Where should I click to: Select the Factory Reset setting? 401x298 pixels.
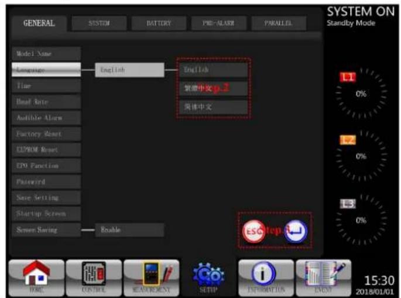pyautogui.click(x=46, y=134)
